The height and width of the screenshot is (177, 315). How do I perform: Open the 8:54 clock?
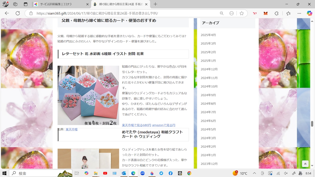308,173
